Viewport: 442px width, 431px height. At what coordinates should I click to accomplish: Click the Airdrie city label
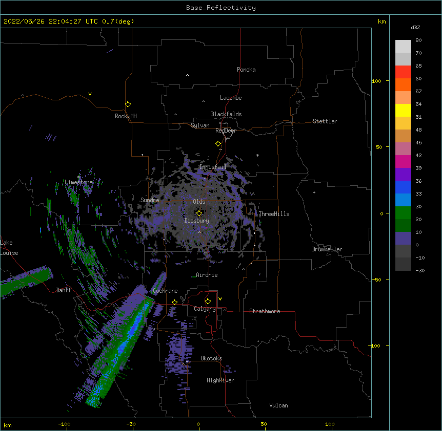(x=207, y=275)
